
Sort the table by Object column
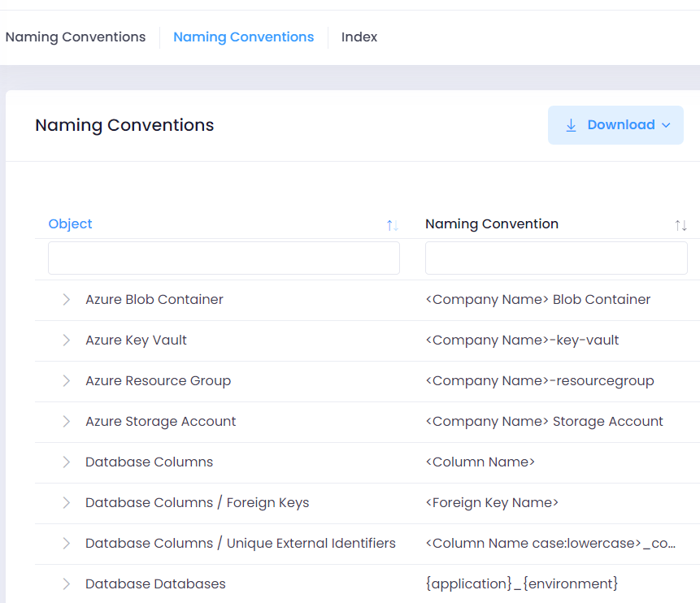[x=70, y=223]
